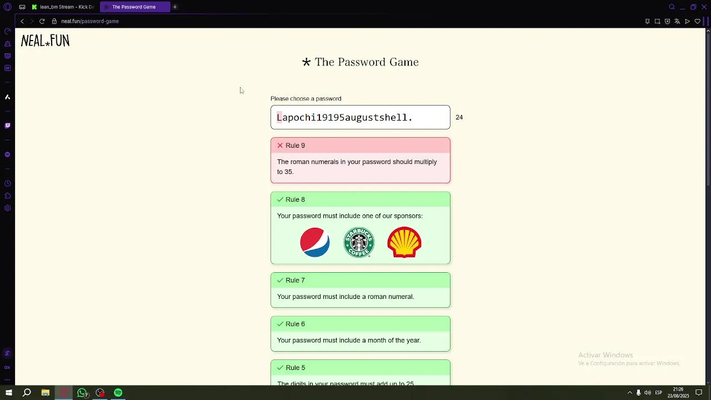Take a snapshot with capture icon
Screen dimensions: 711x400
click(x=657, y=21)
